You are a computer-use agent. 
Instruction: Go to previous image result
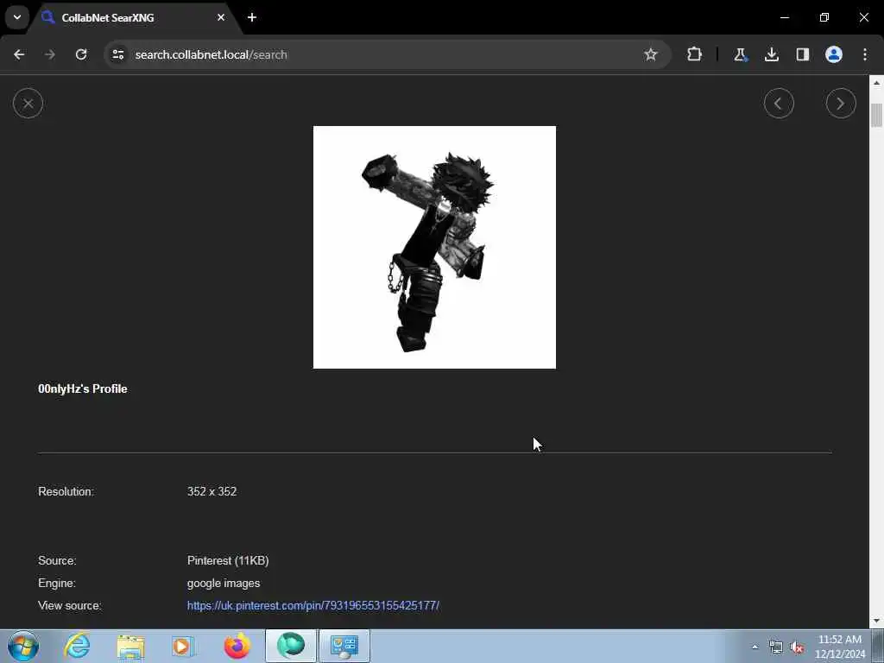(x=779, y=104)
